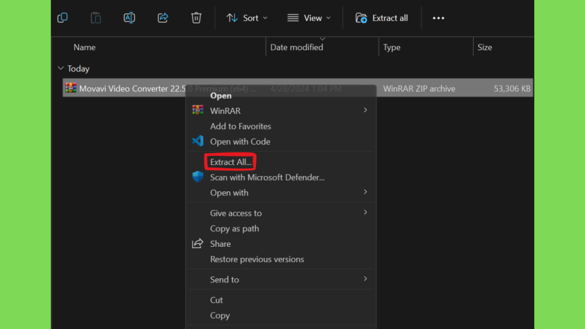Sort by the Type column header

tap(392, 47)
